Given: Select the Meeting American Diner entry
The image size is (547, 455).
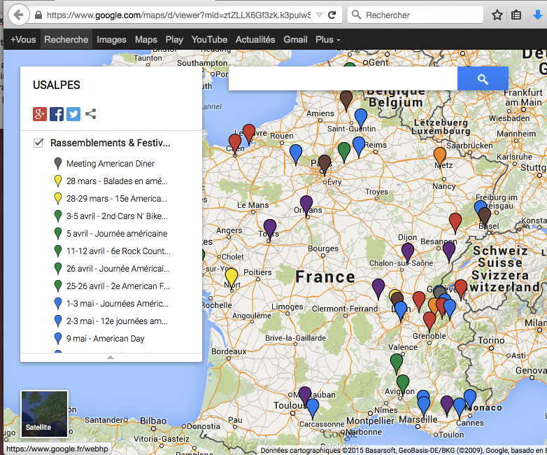Looking at the screenshot, I should (x=110, y=164).
